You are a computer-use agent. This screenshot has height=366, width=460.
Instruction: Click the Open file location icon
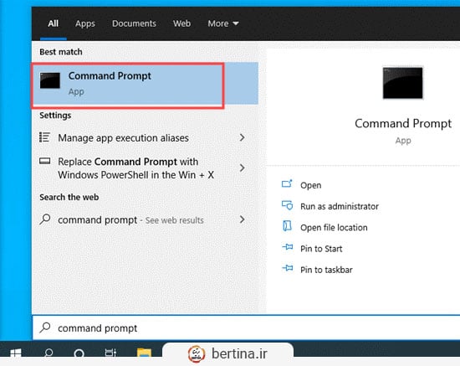[x=287, y=226]
